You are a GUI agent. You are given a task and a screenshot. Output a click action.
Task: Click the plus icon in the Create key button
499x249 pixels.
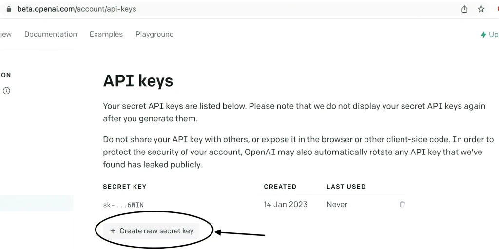coord(113,231)
